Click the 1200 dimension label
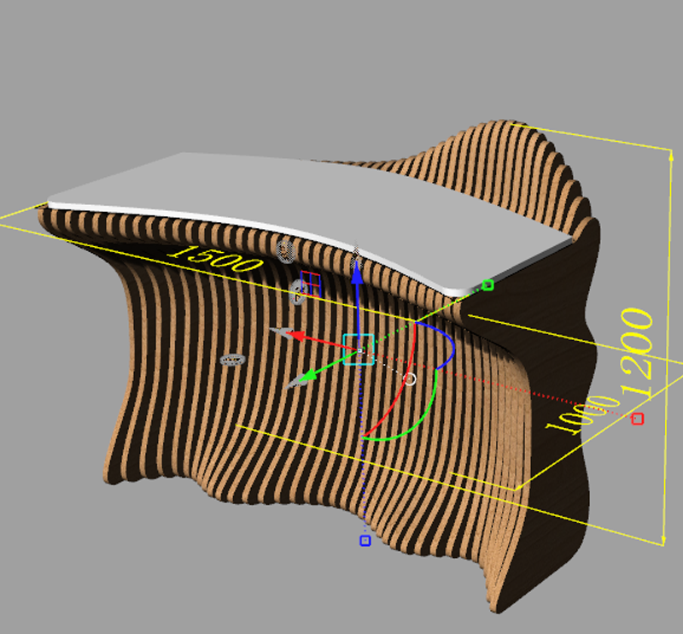The image size is (683, 634). (x=637, y=352)
